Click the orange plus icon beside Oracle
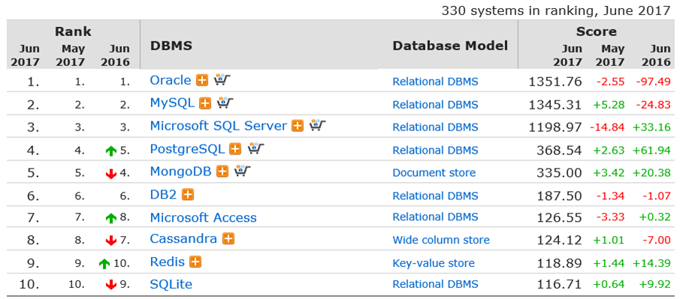The image size is (692, 299). coord(202,81)
